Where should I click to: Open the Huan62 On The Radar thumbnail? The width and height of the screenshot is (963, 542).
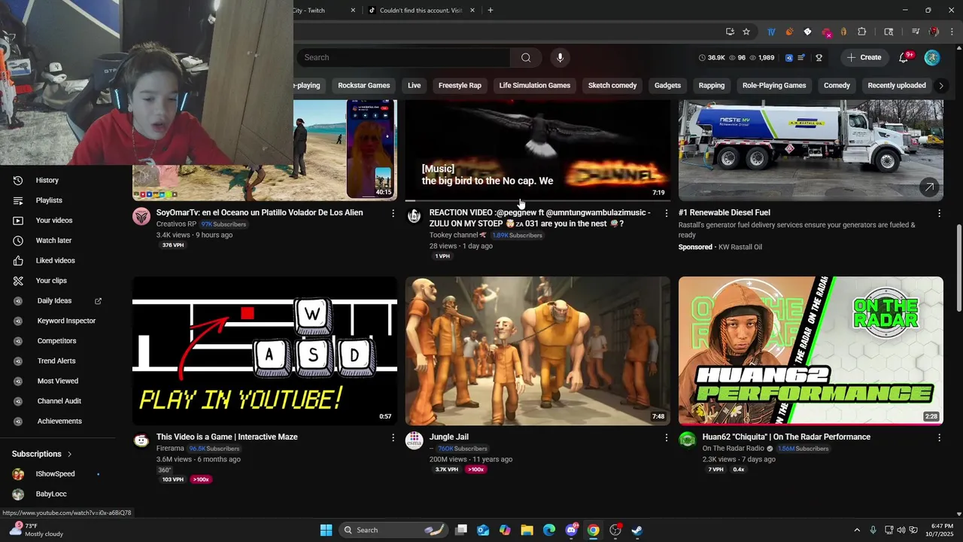pyautogui.click(x=811, y=351)
